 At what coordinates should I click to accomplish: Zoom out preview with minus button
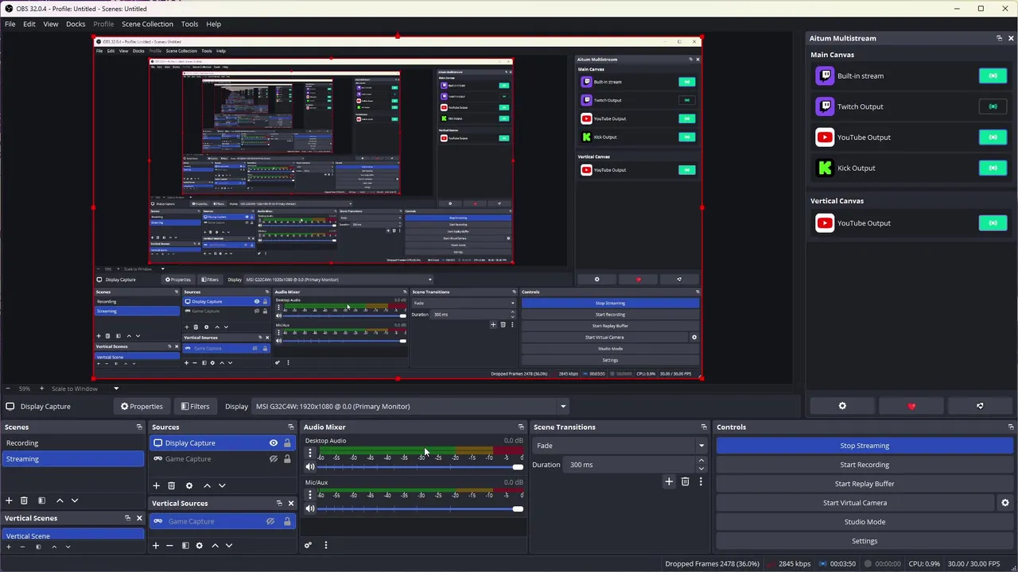[x=8, y=388]
